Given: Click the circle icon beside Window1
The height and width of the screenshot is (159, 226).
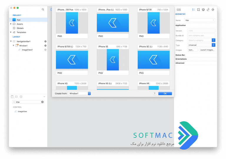Looking at the screenshot, I should pos(45,46).
